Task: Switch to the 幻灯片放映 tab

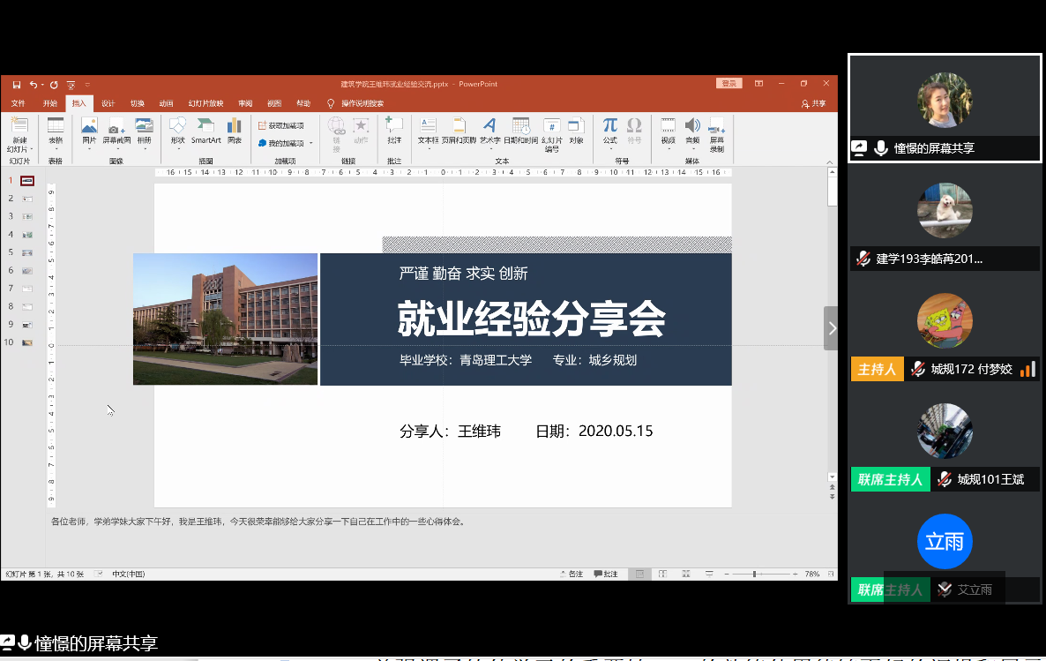Action: 205,103
